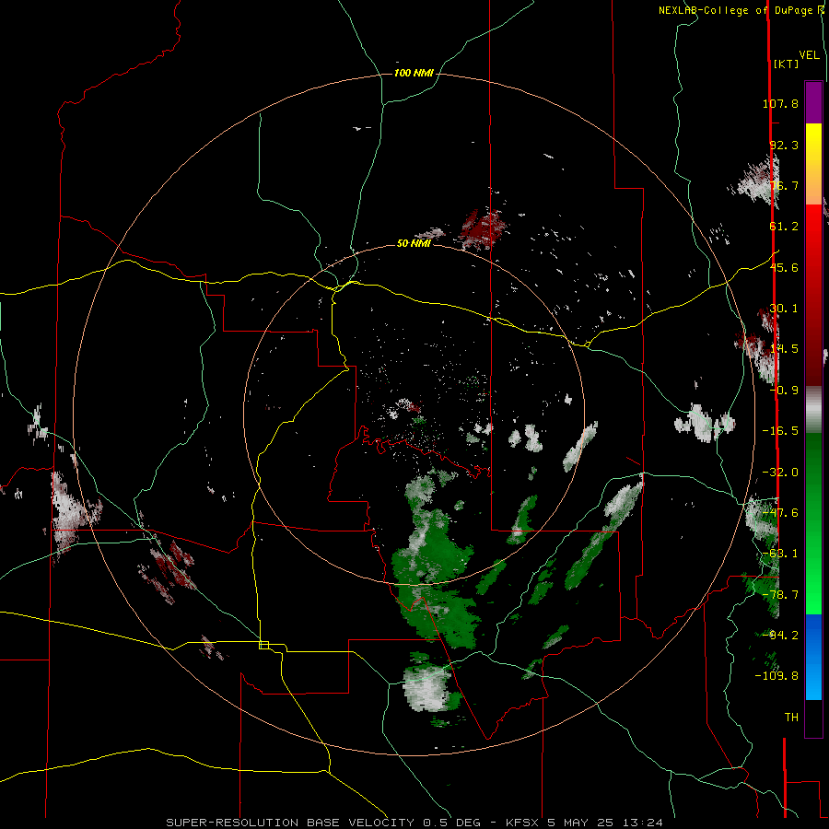The image size is (829, 829).
Task: Click the -109.8 velocity scale value
Action: click(776, 676)
